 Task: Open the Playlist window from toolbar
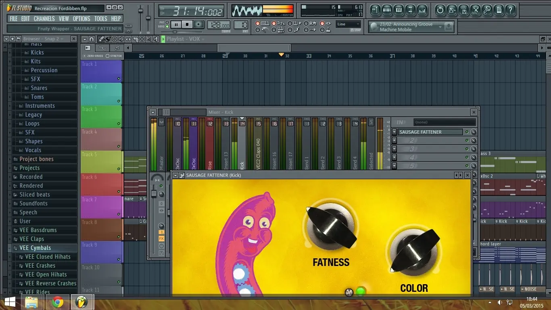(x=376, y=10)
